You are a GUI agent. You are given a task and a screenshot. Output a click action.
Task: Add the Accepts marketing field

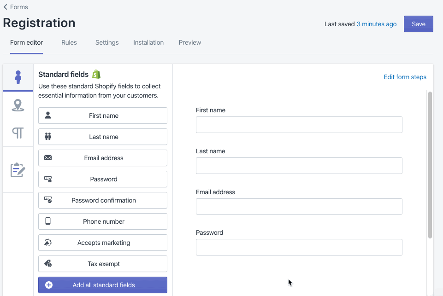[x=103, y=243]
